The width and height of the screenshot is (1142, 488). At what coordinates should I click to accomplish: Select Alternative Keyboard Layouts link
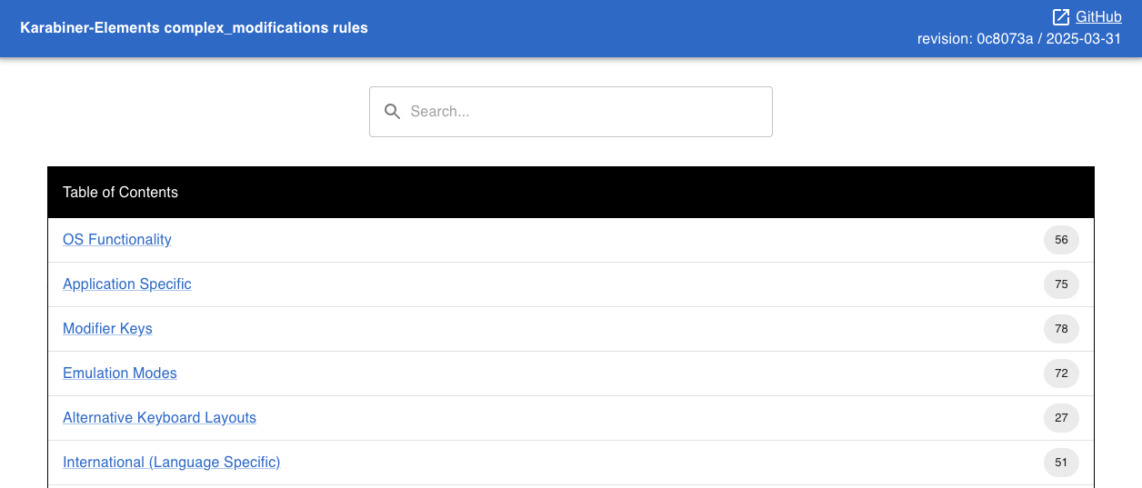159,418
